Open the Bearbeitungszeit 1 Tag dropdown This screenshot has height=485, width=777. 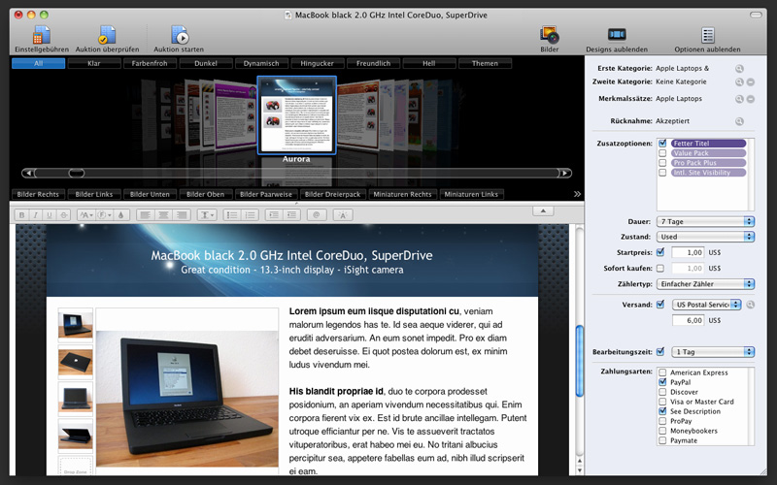713,352
